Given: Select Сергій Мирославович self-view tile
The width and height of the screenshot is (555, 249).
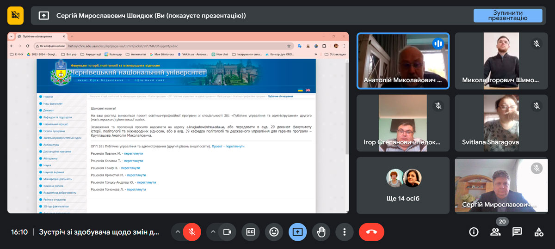Looking at the screenshot, I should 501,185.
